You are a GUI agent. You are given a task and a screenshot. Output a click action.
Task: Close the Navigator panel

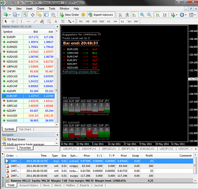point(57,135)
